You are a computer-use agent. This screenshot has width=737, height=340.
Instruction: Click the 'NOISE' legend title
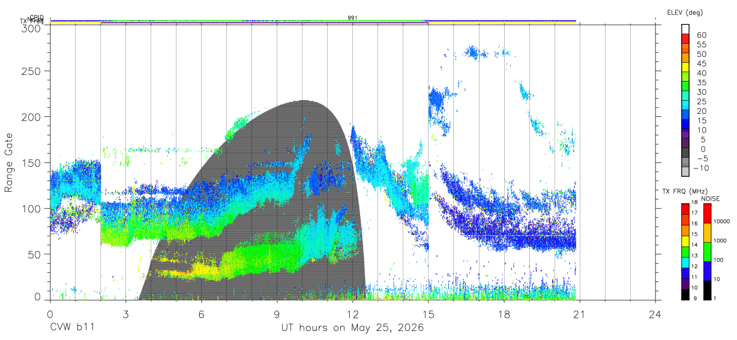(x=710, y=198)
